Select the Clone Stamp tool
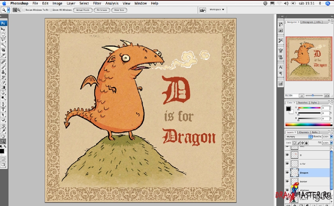 coord(3,72)
